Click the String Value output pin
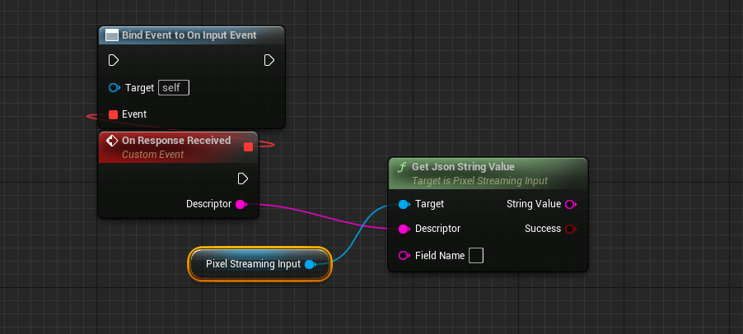Screen dimensions: 743x334 tap(571, 204)
